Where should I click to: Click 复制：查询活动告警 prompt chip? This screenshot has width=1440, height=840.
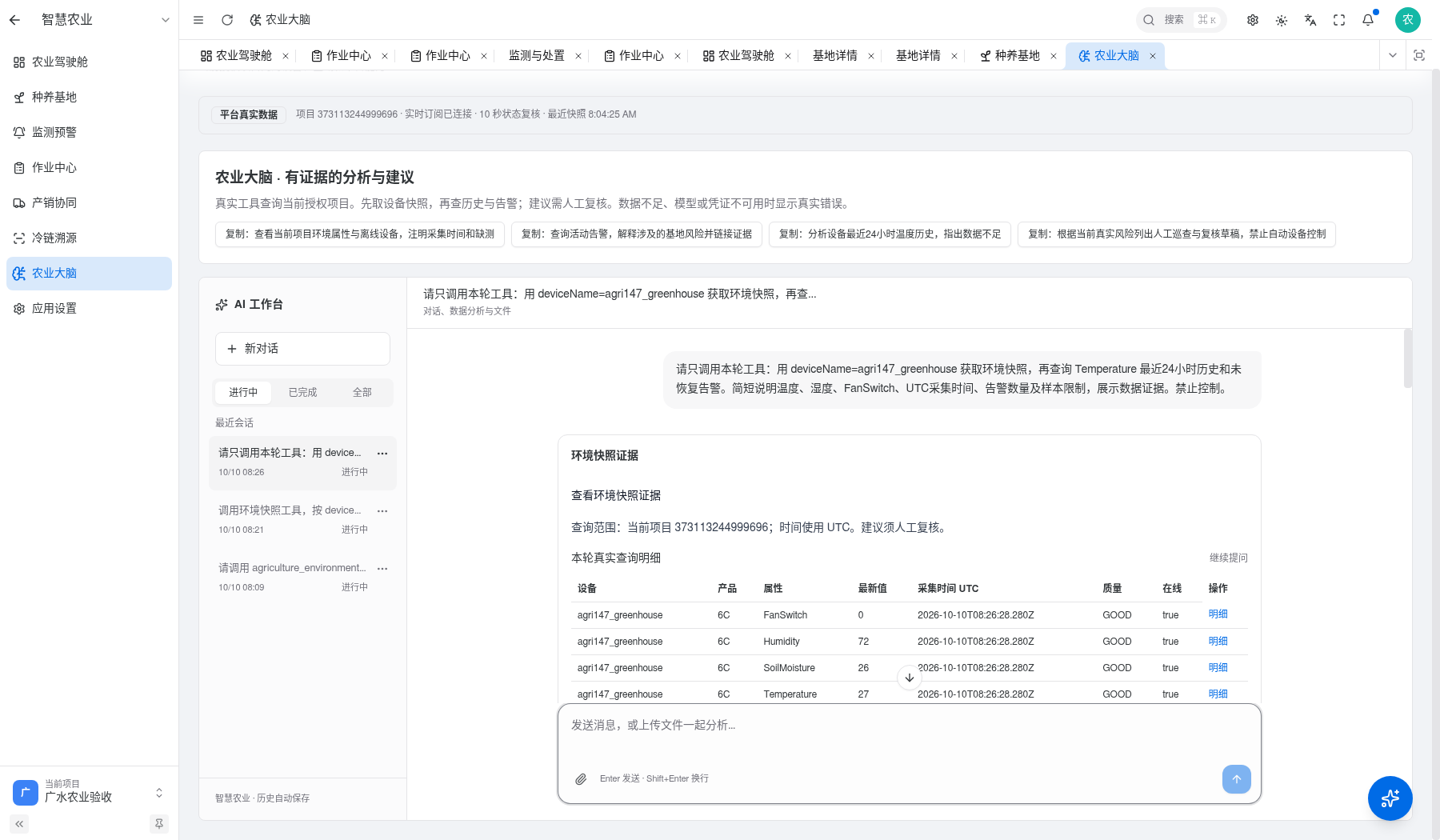[637, 234]
